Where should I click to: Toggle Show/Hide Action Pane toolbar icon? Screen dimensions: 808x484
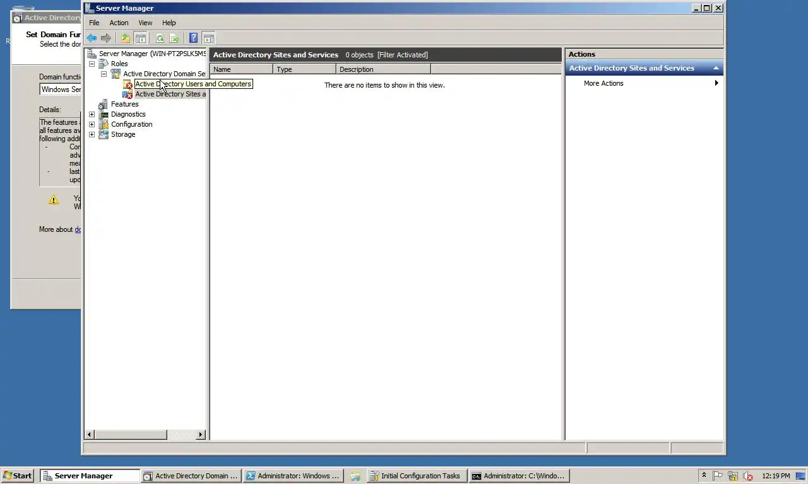[x=208, y=38]
